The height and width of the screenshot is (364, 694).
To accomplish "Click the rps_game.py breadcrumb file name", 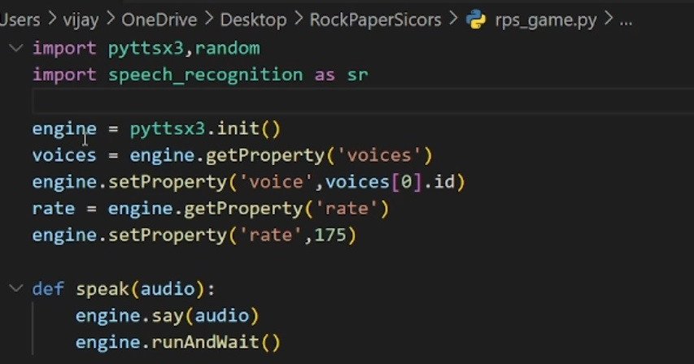I will [x=542, y=20].
